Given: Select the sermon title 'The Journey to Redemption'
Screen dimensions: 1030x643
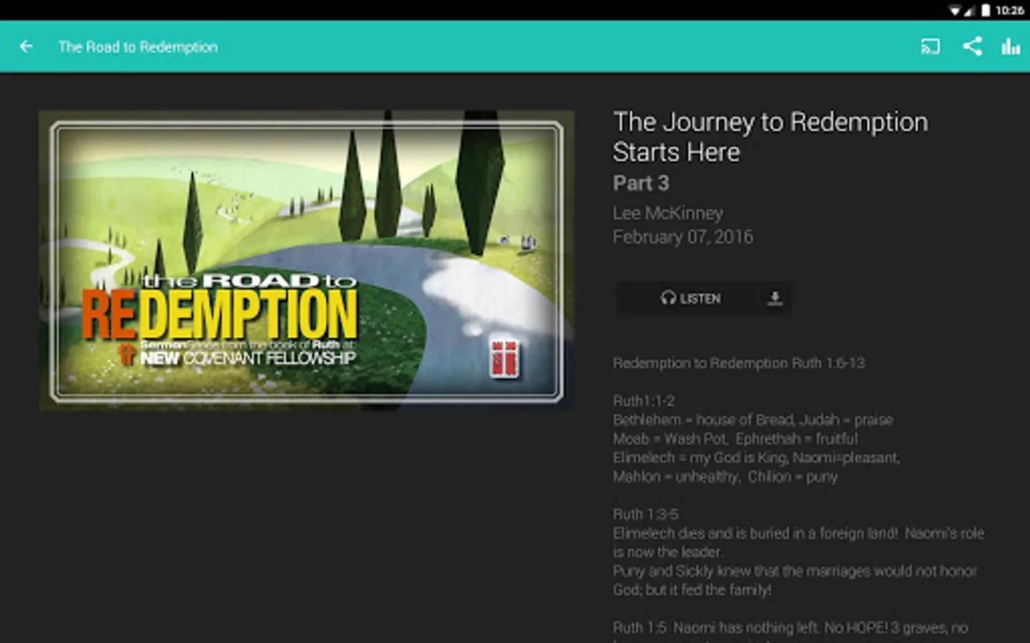Looking at the screenshot, I should 770,122.
